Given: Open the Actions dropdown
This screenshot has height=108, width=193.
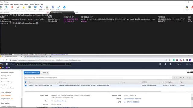Looking at the screenshot, I should [x=45, y=73].
